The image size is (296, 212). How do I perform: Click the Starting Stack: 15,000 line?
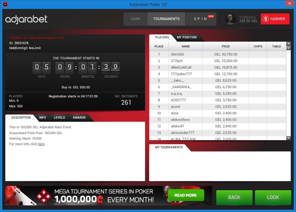point(25,138)
